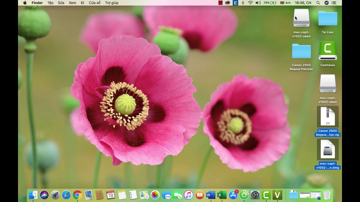
Task: Open the Tệp menu
Action: click(50, 3)
